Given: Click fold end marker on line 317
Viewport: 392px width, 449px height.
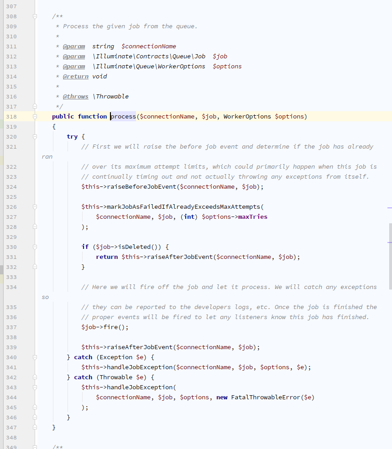Looking at the screenshot, I should click(35, 107).
